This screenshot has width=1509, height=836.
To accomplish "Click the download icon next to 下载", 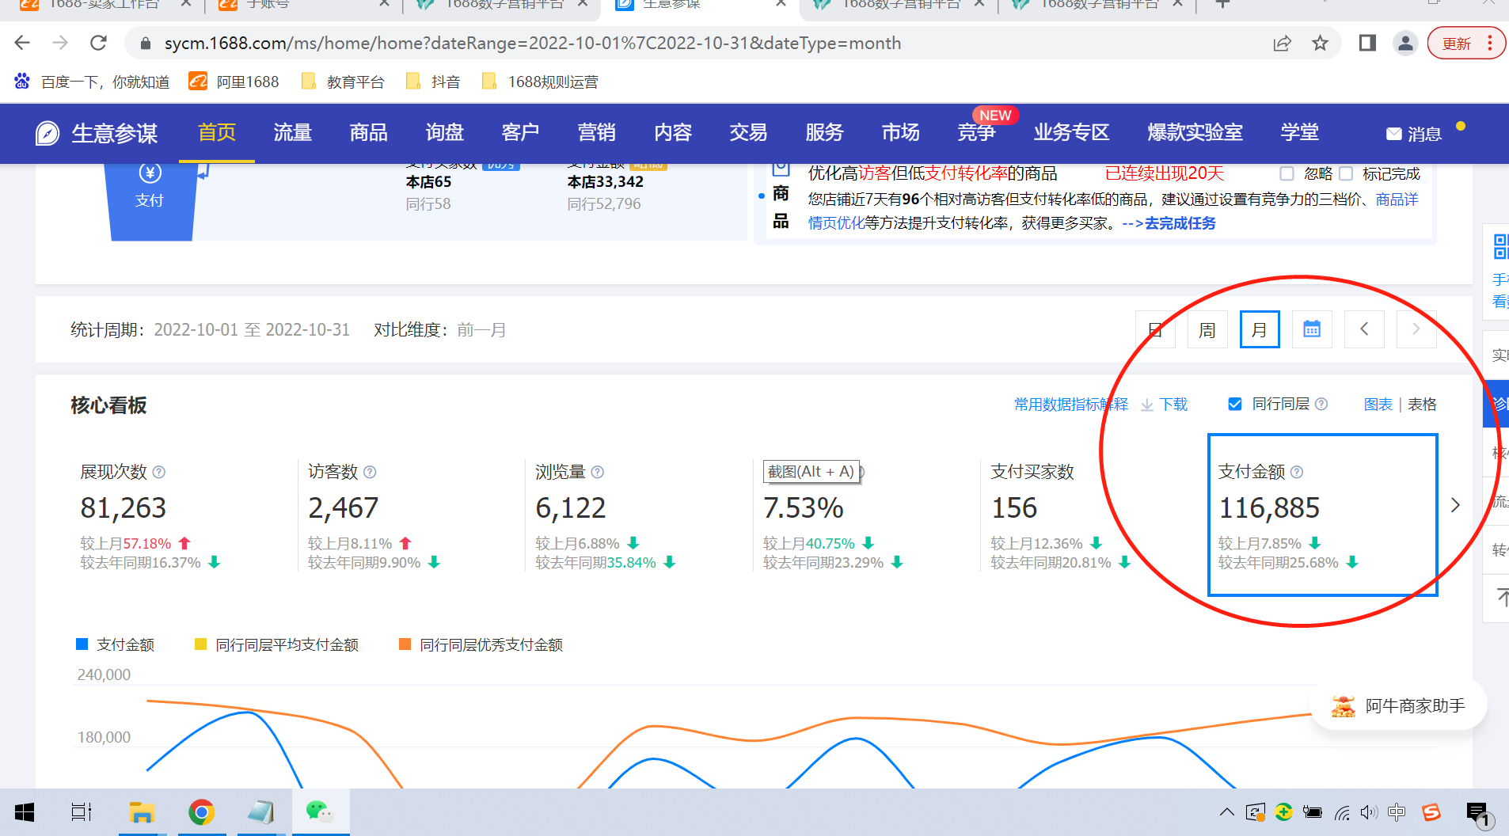I will [1146, 405].
